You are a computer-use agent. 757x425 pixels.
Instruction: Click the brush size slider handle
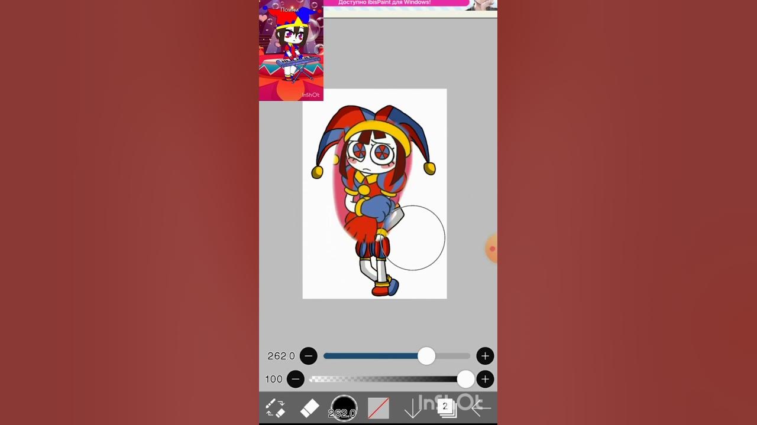point(426,356)
